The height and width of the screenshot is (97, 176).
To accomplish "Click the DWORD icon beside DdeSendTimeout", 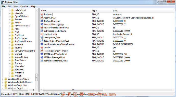I will point(42,21).
